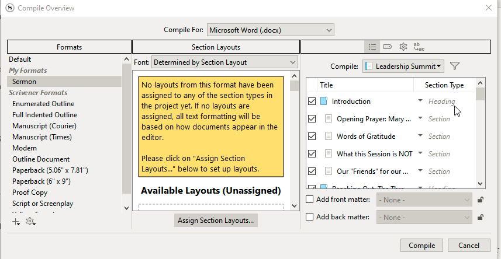Click the back matter lock icon
501x259 pixels.
481,218
